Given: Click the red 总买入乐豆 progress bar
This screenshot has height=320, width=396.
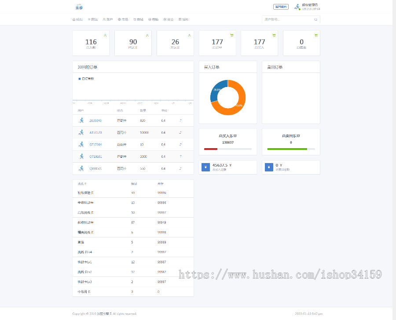Looking at the screenshot, I should pyautogui.click(x=211, y=149).
